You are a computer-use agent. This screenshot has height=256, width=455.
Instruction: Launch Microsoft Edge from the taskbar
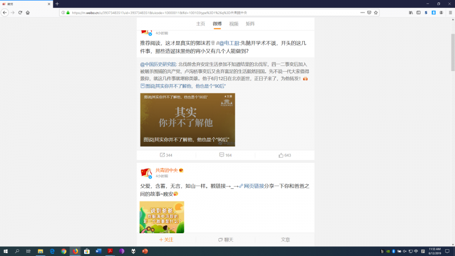coord(52,251)
